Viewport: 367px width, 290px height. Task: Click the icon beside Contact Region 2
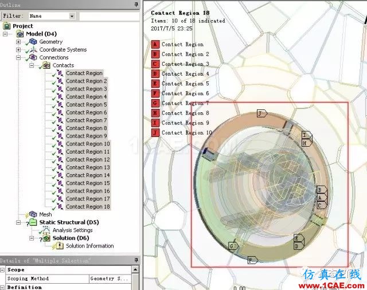60,81
